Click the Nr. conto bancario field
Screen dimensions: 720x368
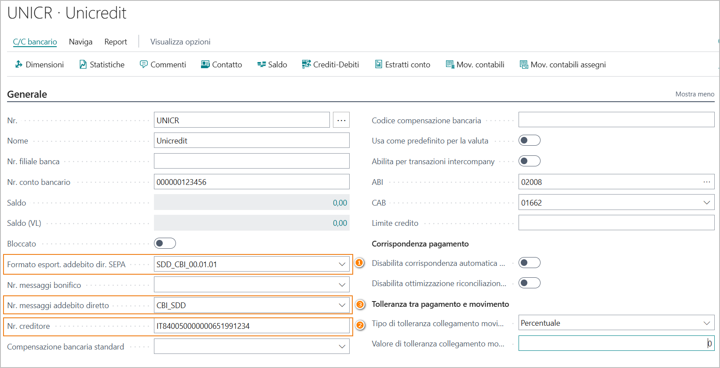252,182
